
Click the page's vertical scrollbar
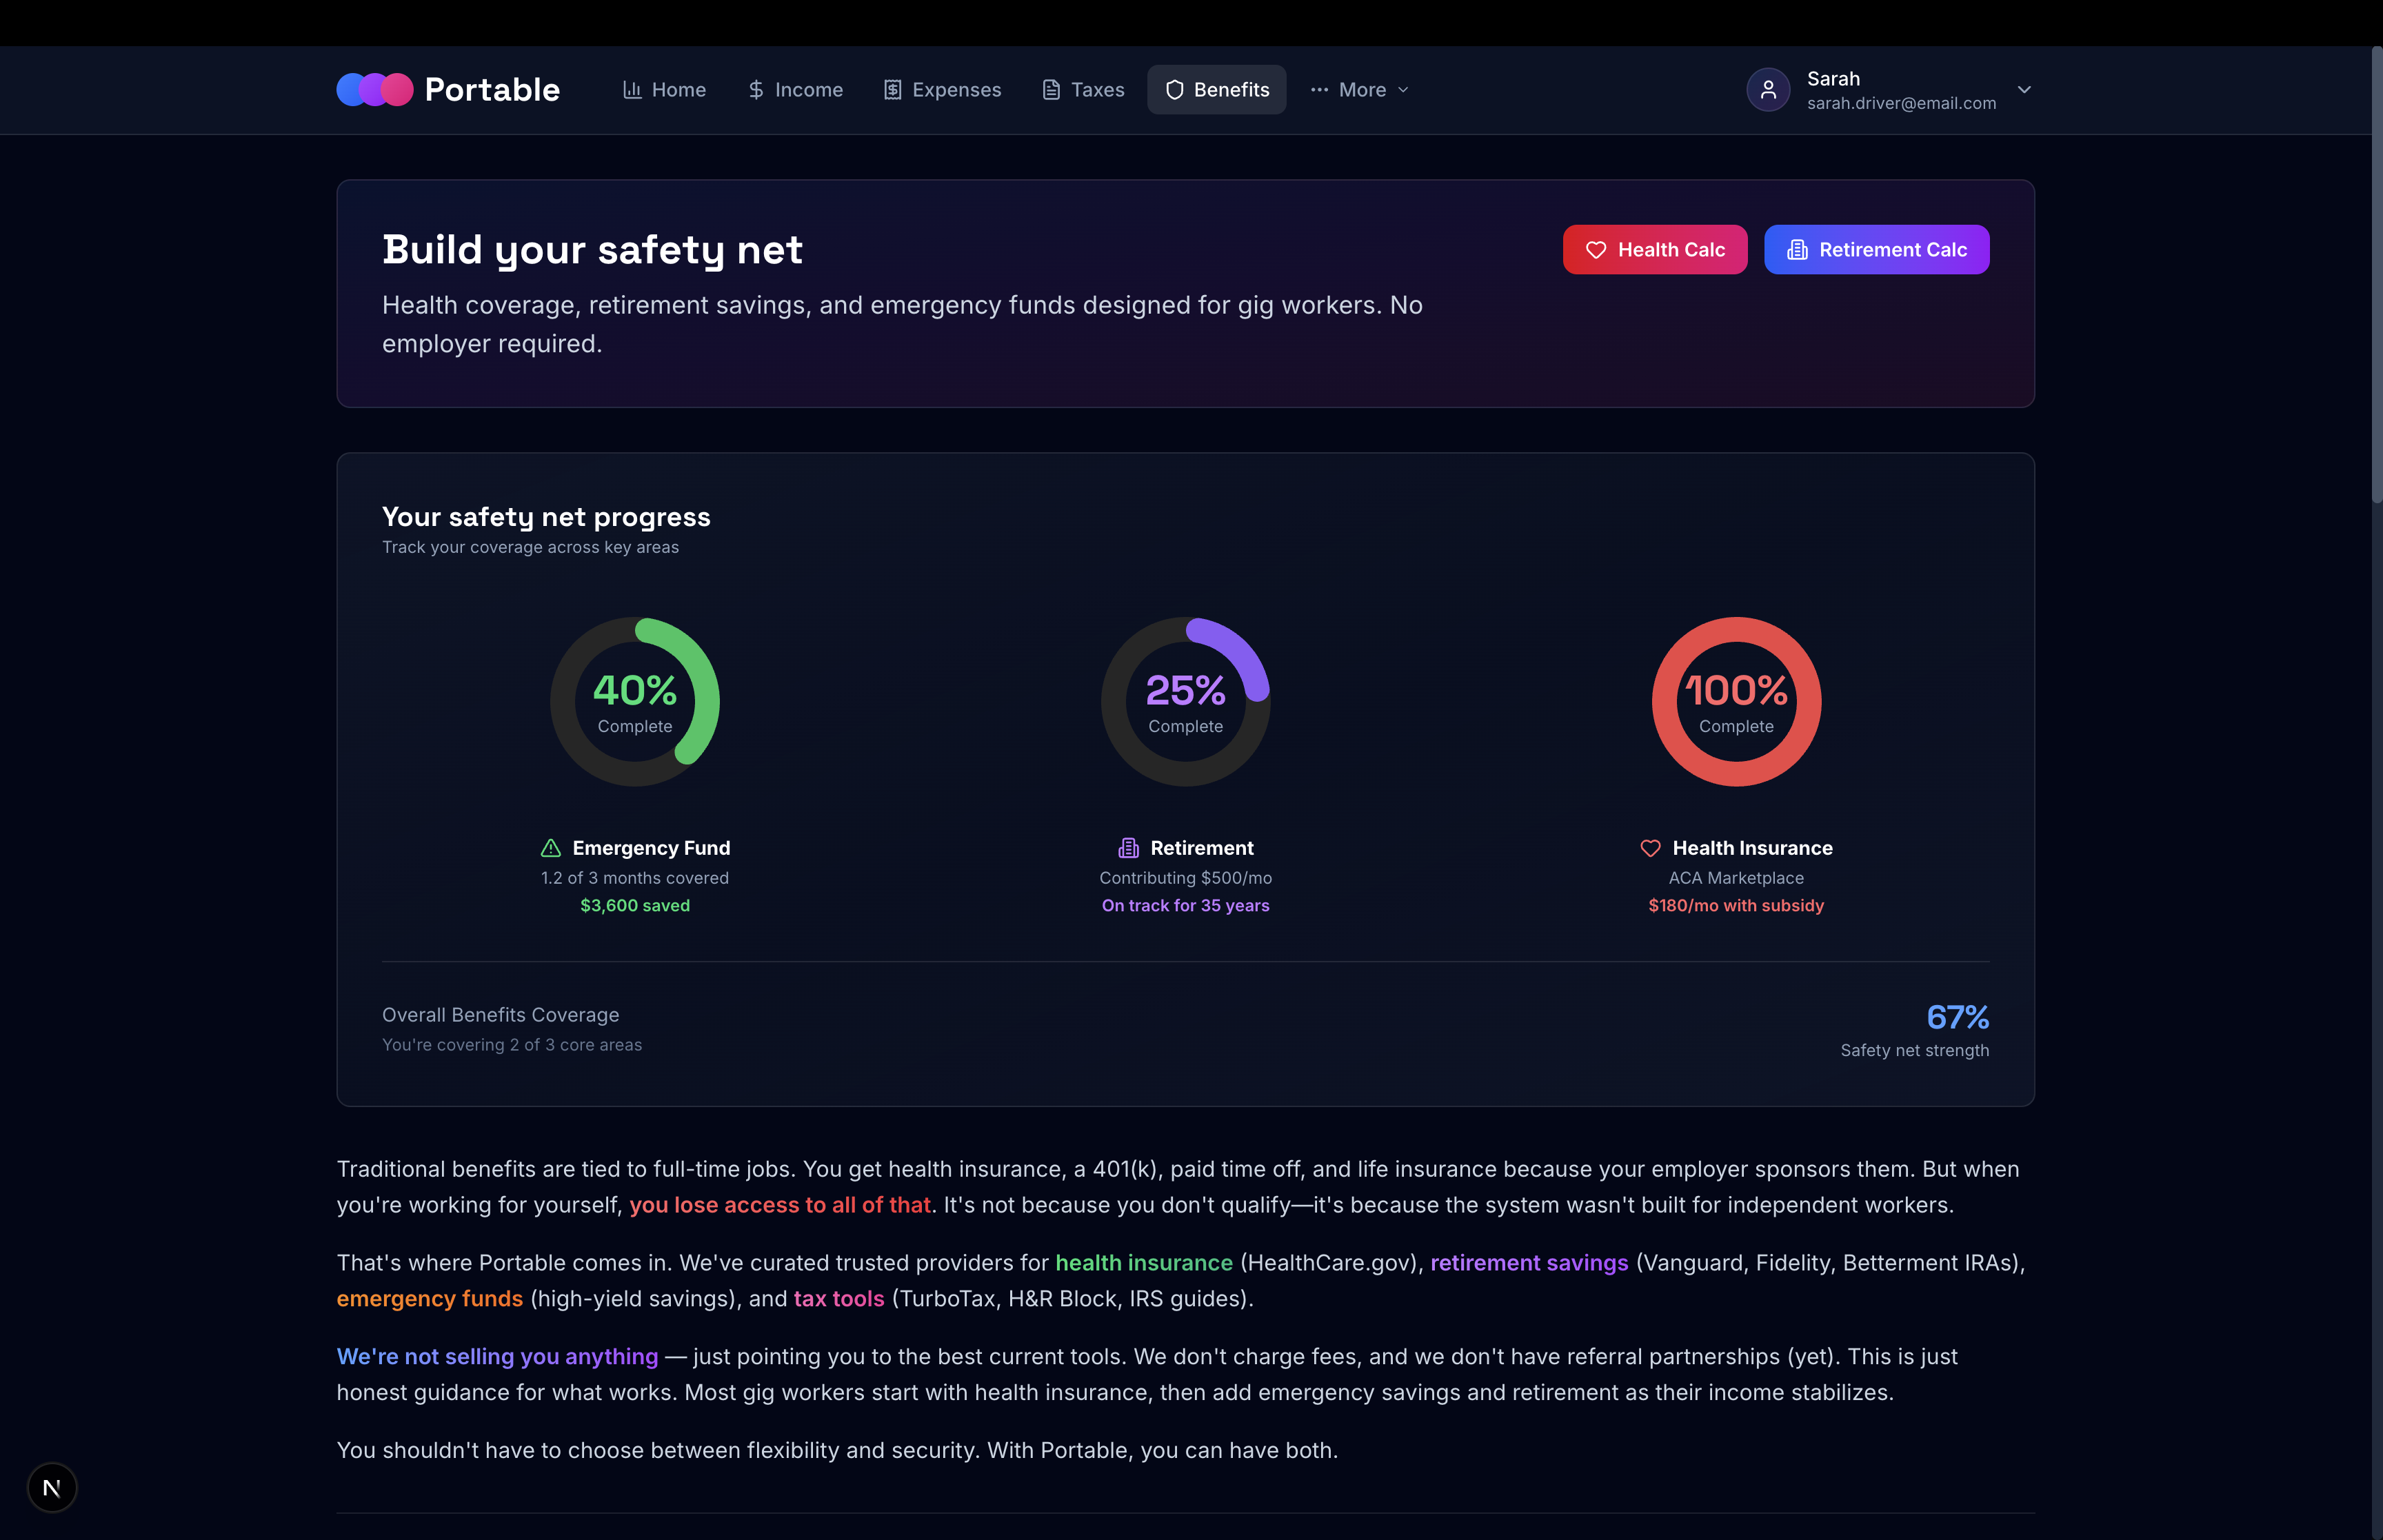pyautogui.click(x=2376, y=275)
